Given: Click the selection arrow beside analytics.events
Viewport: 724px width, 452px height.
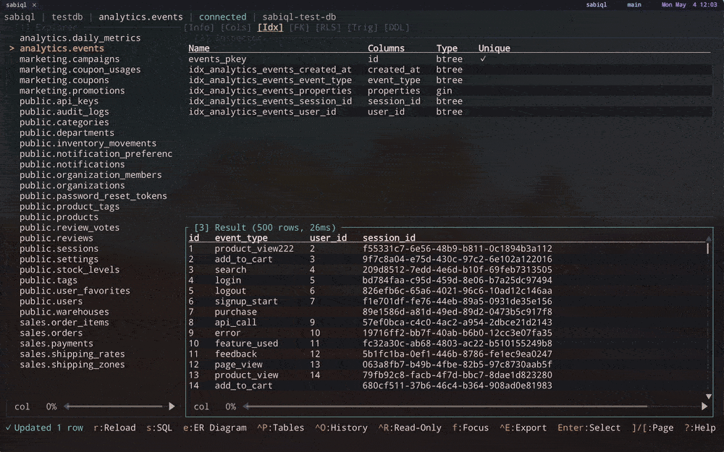Looking at the screenshot, I should click(12, 48).
